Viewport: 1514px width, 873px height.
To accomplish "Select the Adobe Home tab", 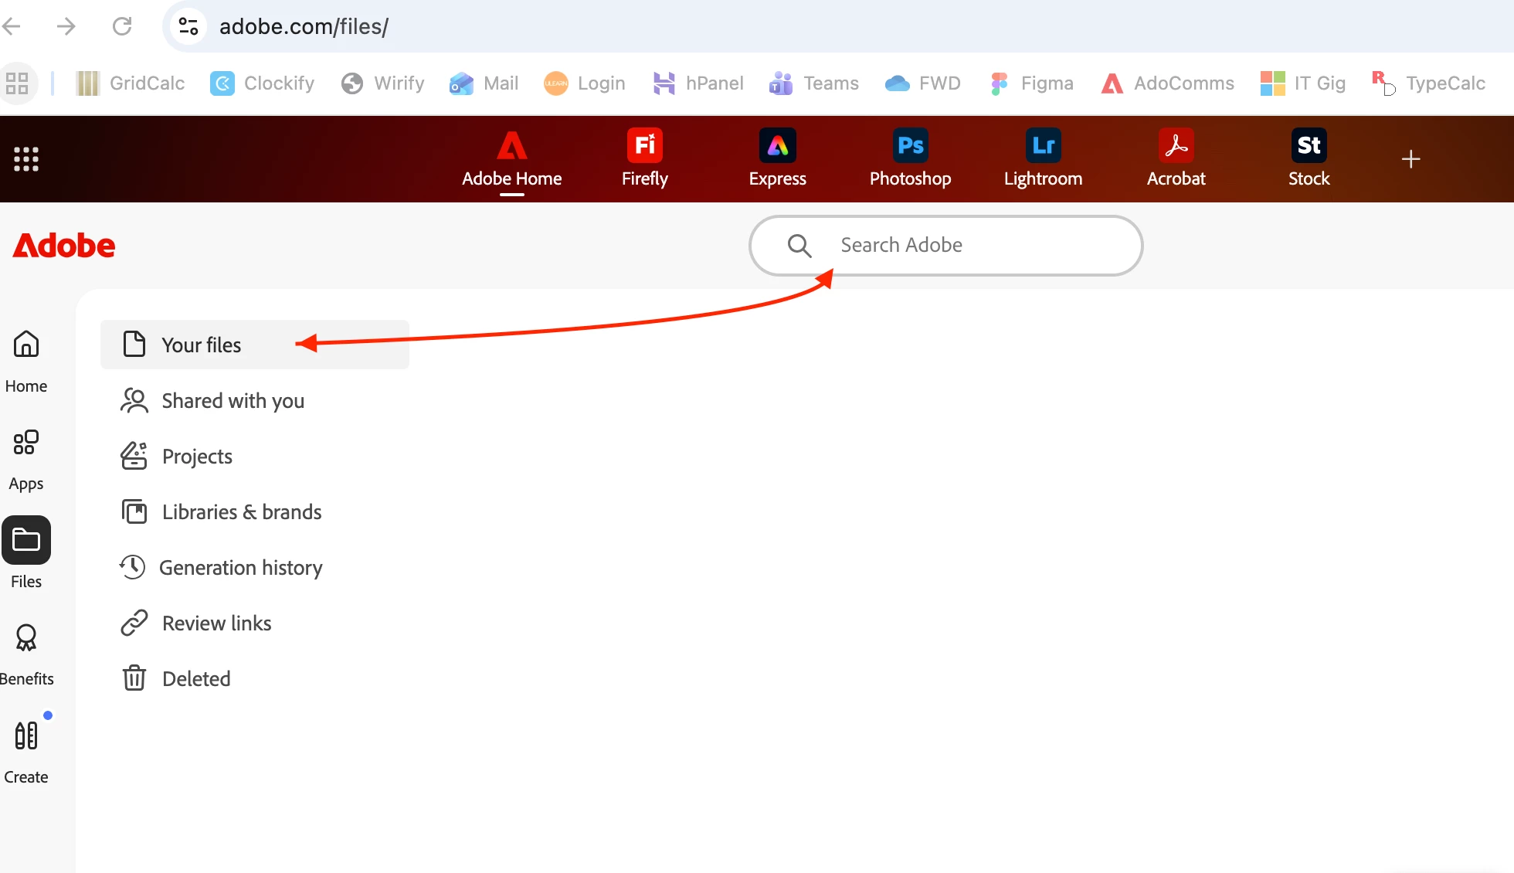I will 511,158.
